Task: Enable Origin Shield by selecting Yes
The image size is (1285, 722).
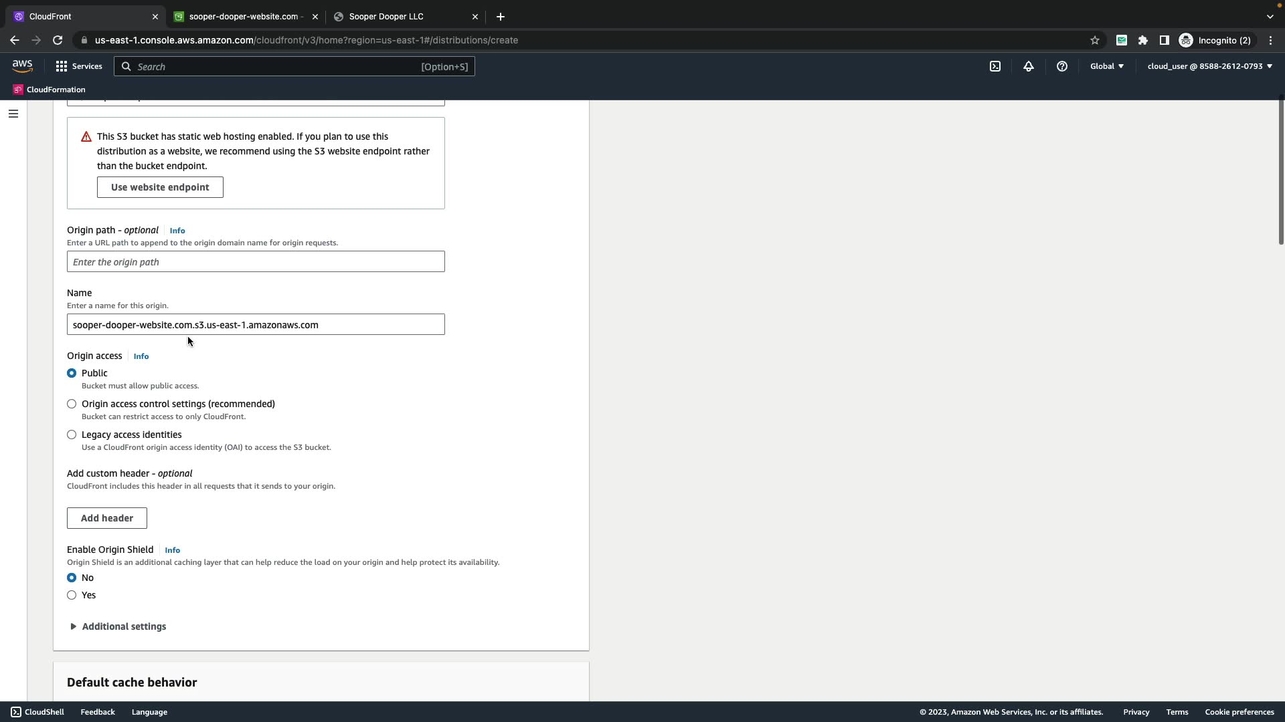Action: tap(72, 595)
